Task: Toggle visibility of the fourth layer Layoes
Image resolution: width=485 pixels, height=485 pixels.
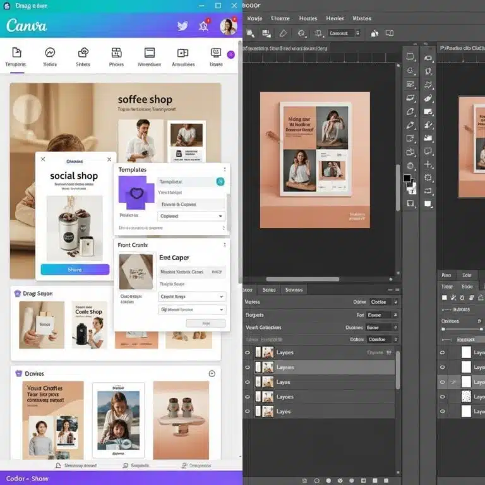Action: coord(248,397)
